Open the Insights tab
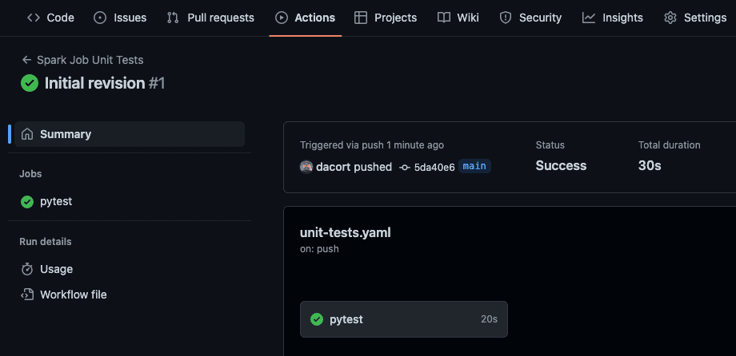This screenshot has width=736, height=356. (613, 18)
